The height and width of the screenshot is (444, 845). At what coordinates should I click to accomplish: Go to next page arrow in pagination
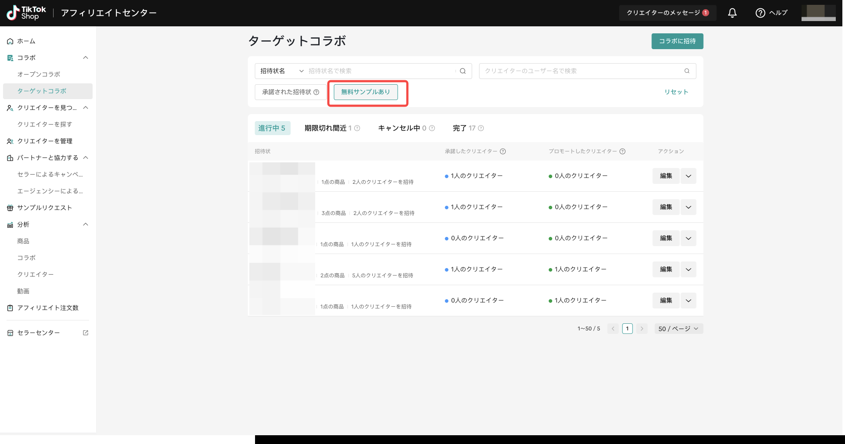[642, 329]
